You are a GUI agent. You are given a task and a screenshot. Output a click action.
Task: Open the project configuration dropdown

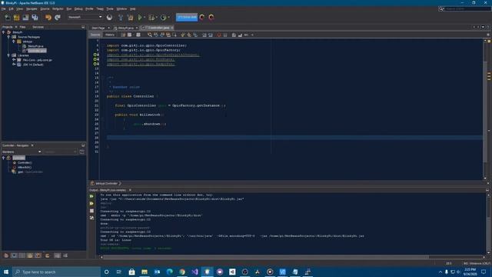[85, 17]
